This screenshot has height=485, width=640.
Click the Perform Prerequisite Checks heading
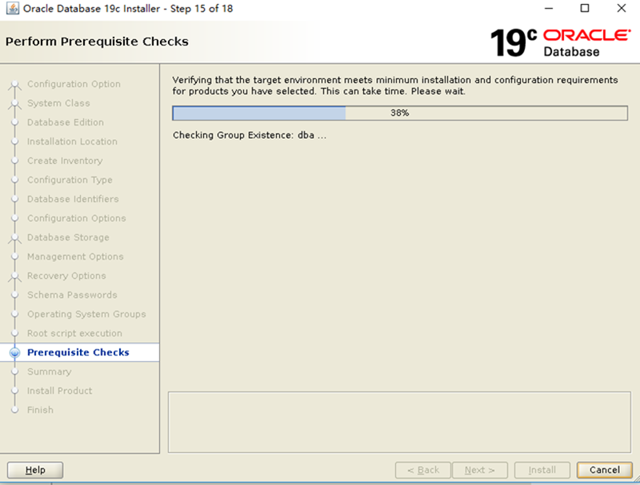tap(97, 42)
